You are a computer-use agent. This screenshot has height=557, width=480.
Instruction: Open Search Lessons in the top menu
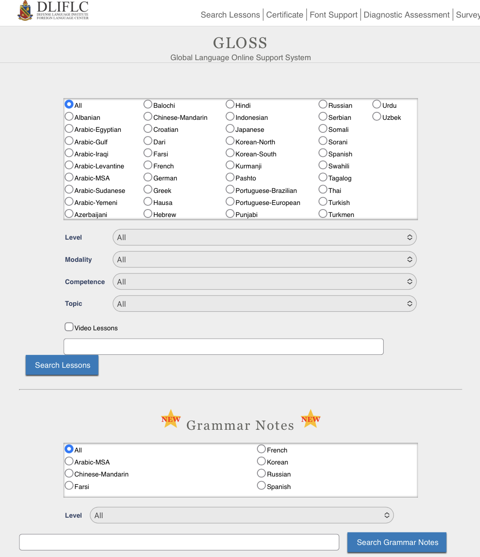pyautogui.click(x=230, y=15)
